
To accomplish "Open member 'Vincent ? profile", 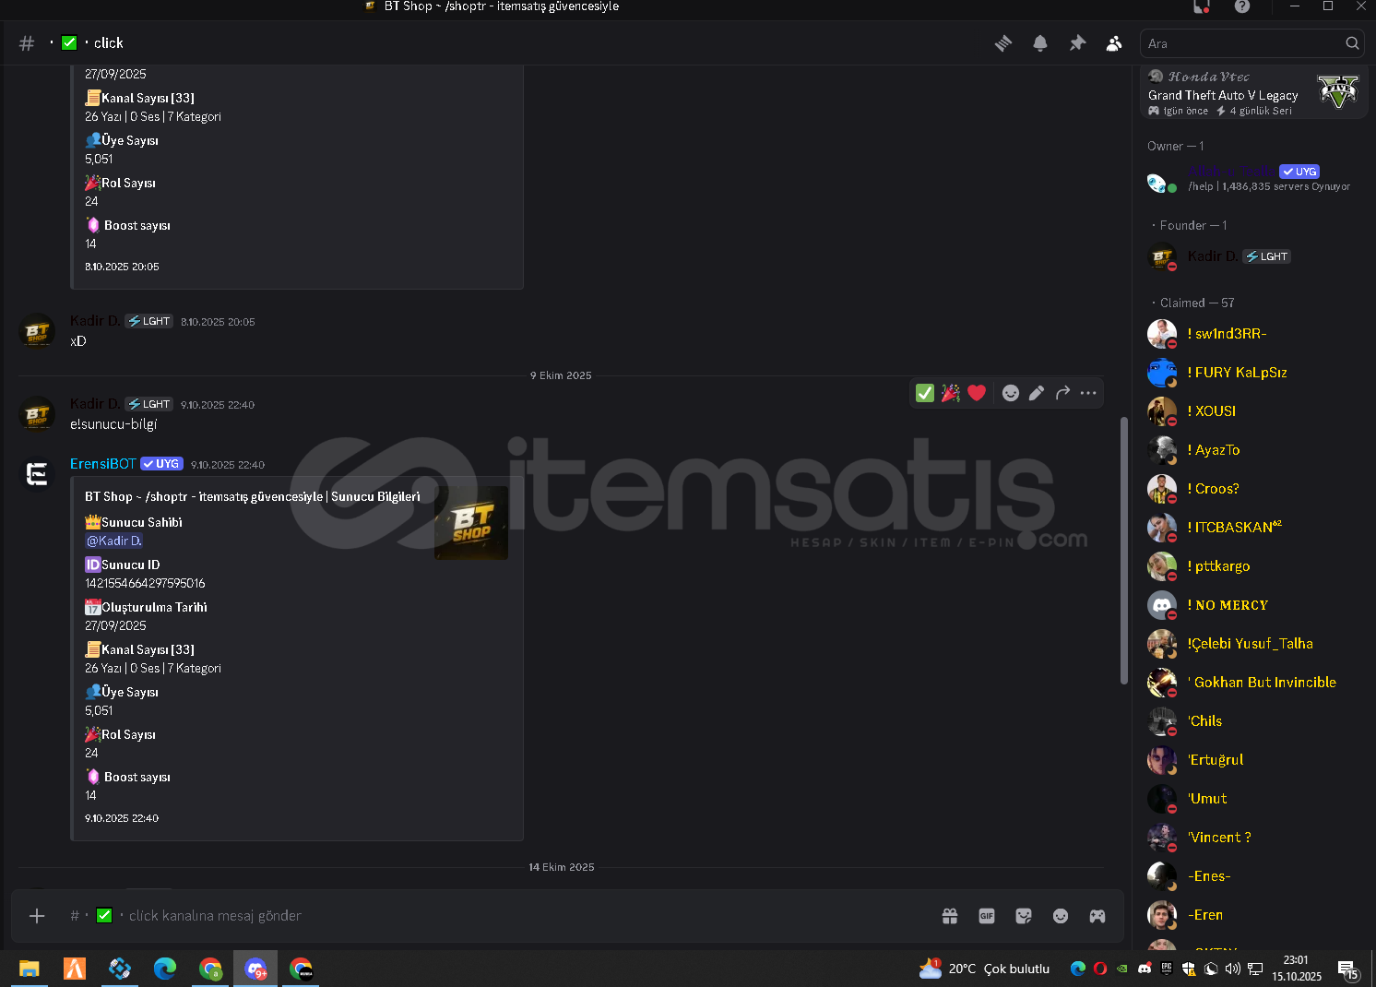I will (x=1251, y=838).
